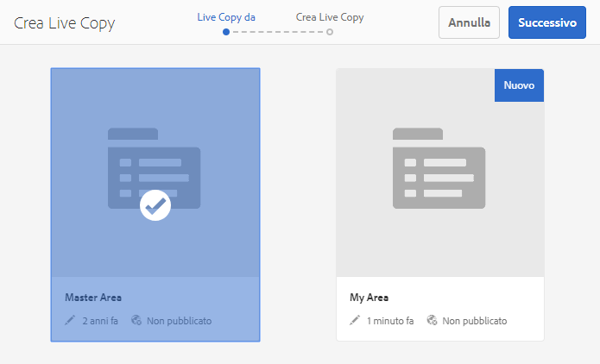Image resolution: width=600 pixels, height=364 pixels.
Task: Click pencil icon under My Area
Action: click(355, 320)
